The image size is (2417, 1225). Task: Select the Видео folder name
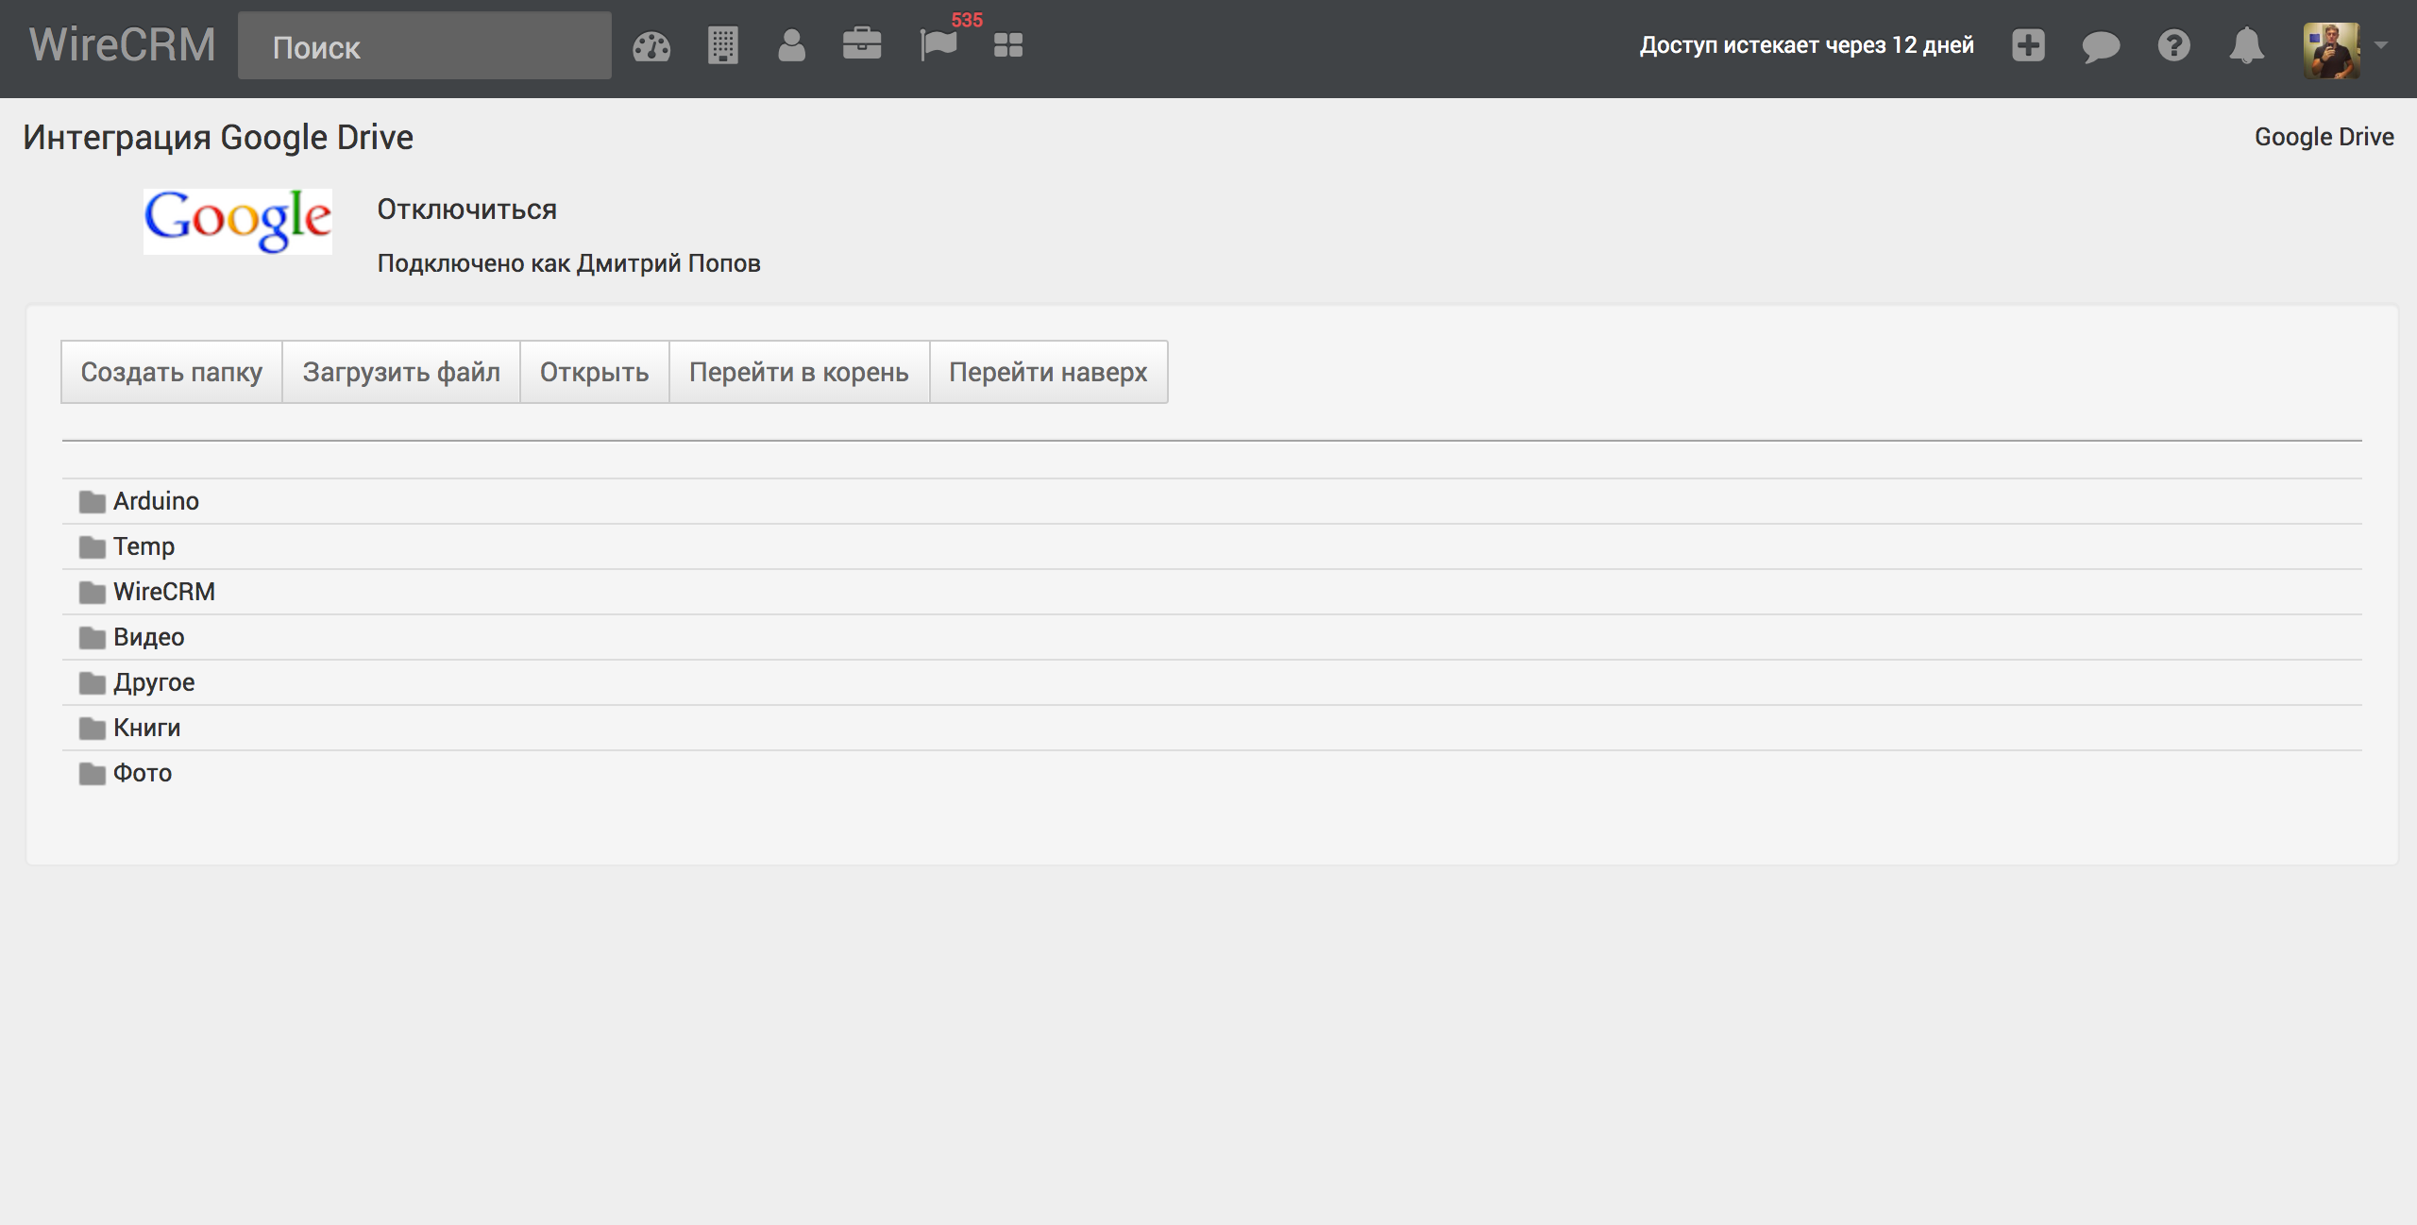(149, 637)
